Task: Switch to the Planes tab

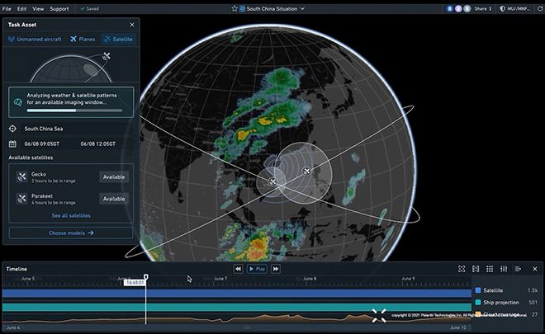Action: point(83,40)
